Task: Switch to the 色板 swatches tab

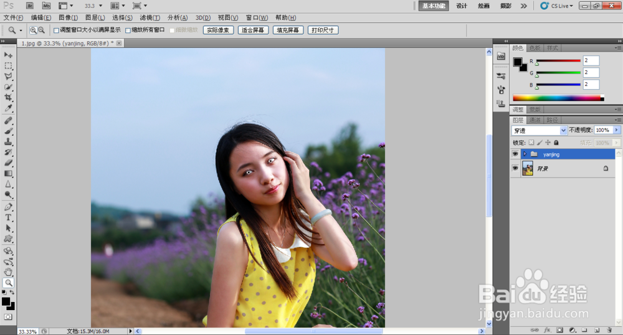Action: [x=535, y=48]
